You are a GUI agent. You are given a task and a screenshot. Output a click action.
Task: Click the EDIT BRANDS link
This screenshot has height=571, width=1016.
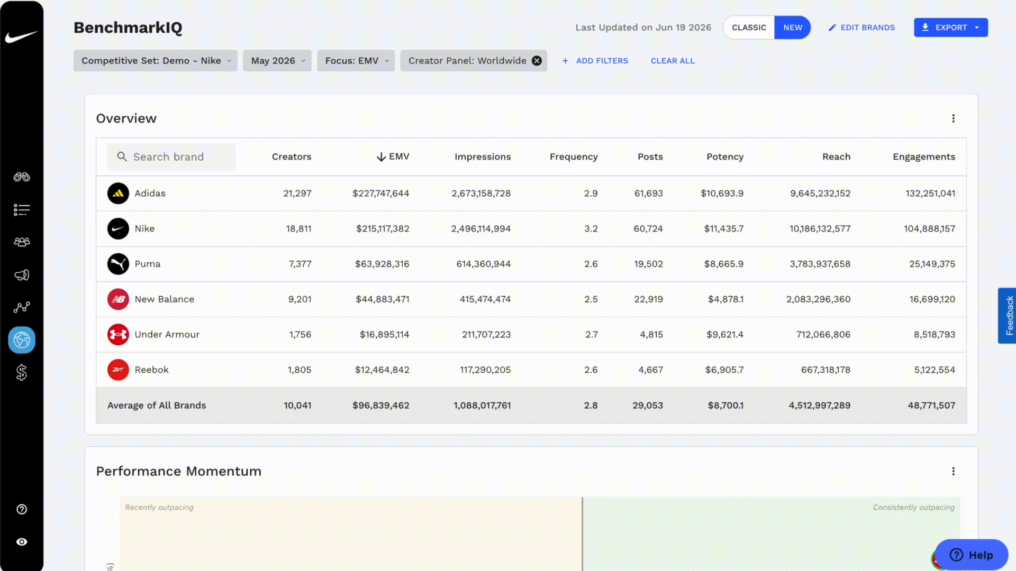(861, 27)
